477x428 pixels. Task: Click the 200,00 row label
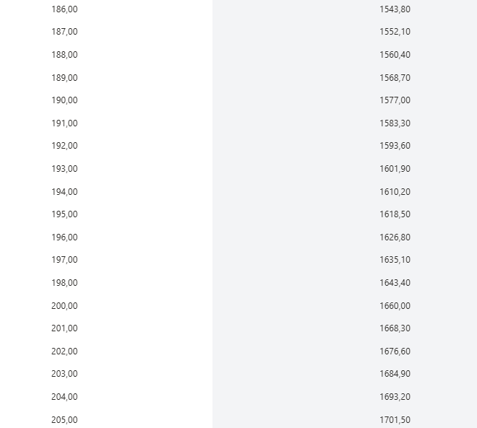coord(64,306)
